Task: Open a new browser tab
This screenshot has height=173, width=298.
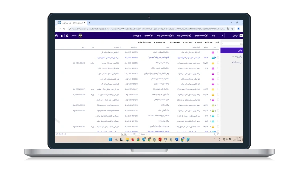Action: 90,23
